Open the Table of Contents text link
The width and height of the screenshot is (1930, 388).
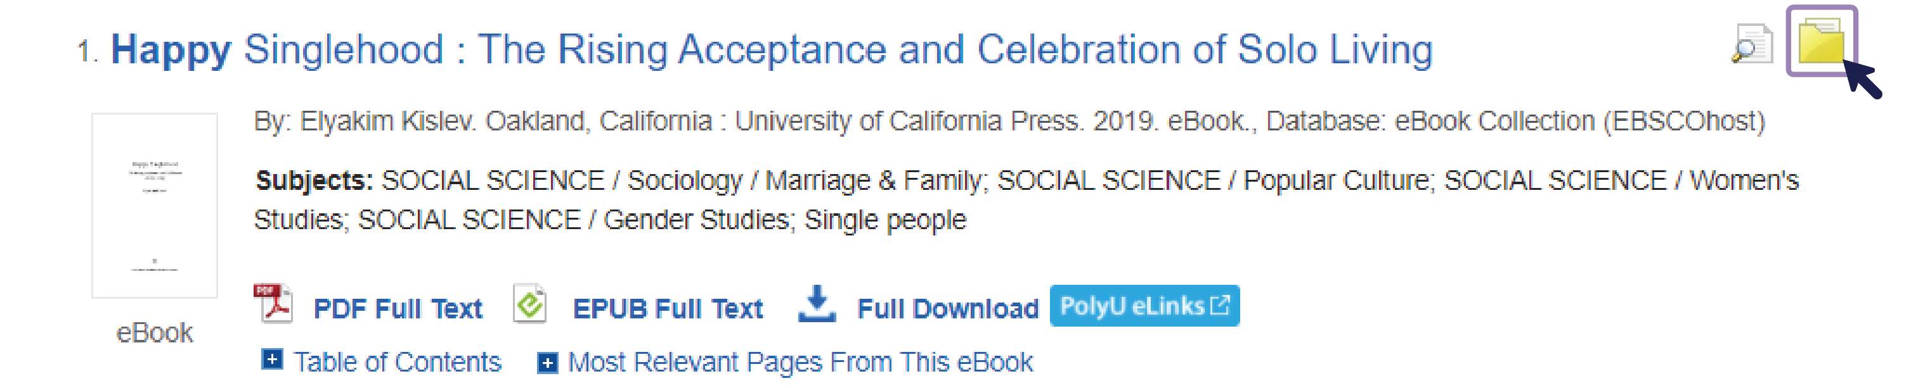pyautogui.click(x=397, y=362)
